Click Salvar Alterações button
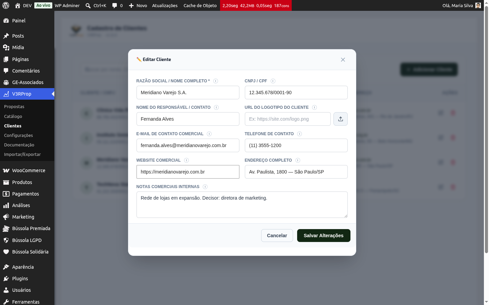This screenshot has height=305, width=489. click(324, 236)
